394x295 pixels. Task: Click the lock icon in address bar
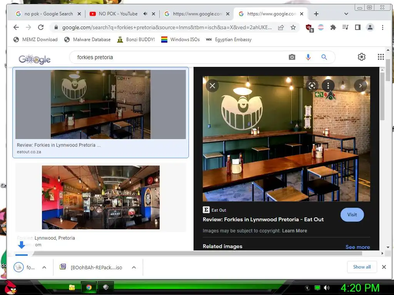click(56, 27)
